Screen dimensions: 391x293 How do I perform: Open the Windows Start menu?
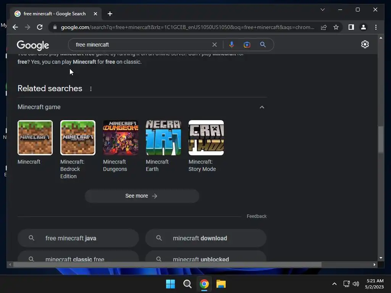click(171, 284)
